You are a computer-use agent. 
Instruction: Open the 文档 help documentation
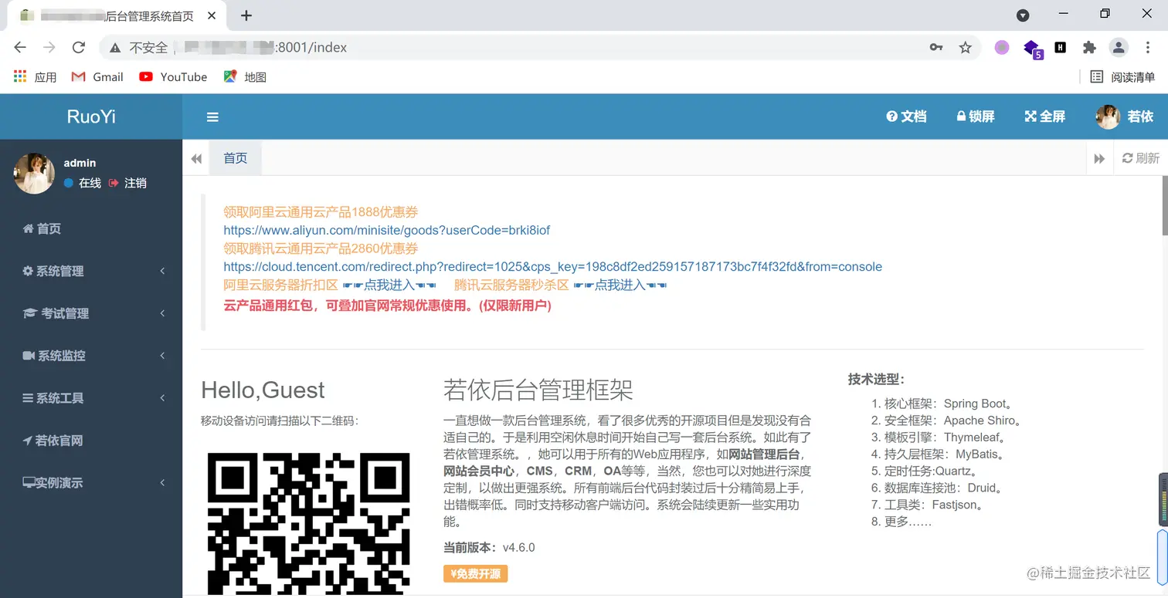tap(906, 117)
